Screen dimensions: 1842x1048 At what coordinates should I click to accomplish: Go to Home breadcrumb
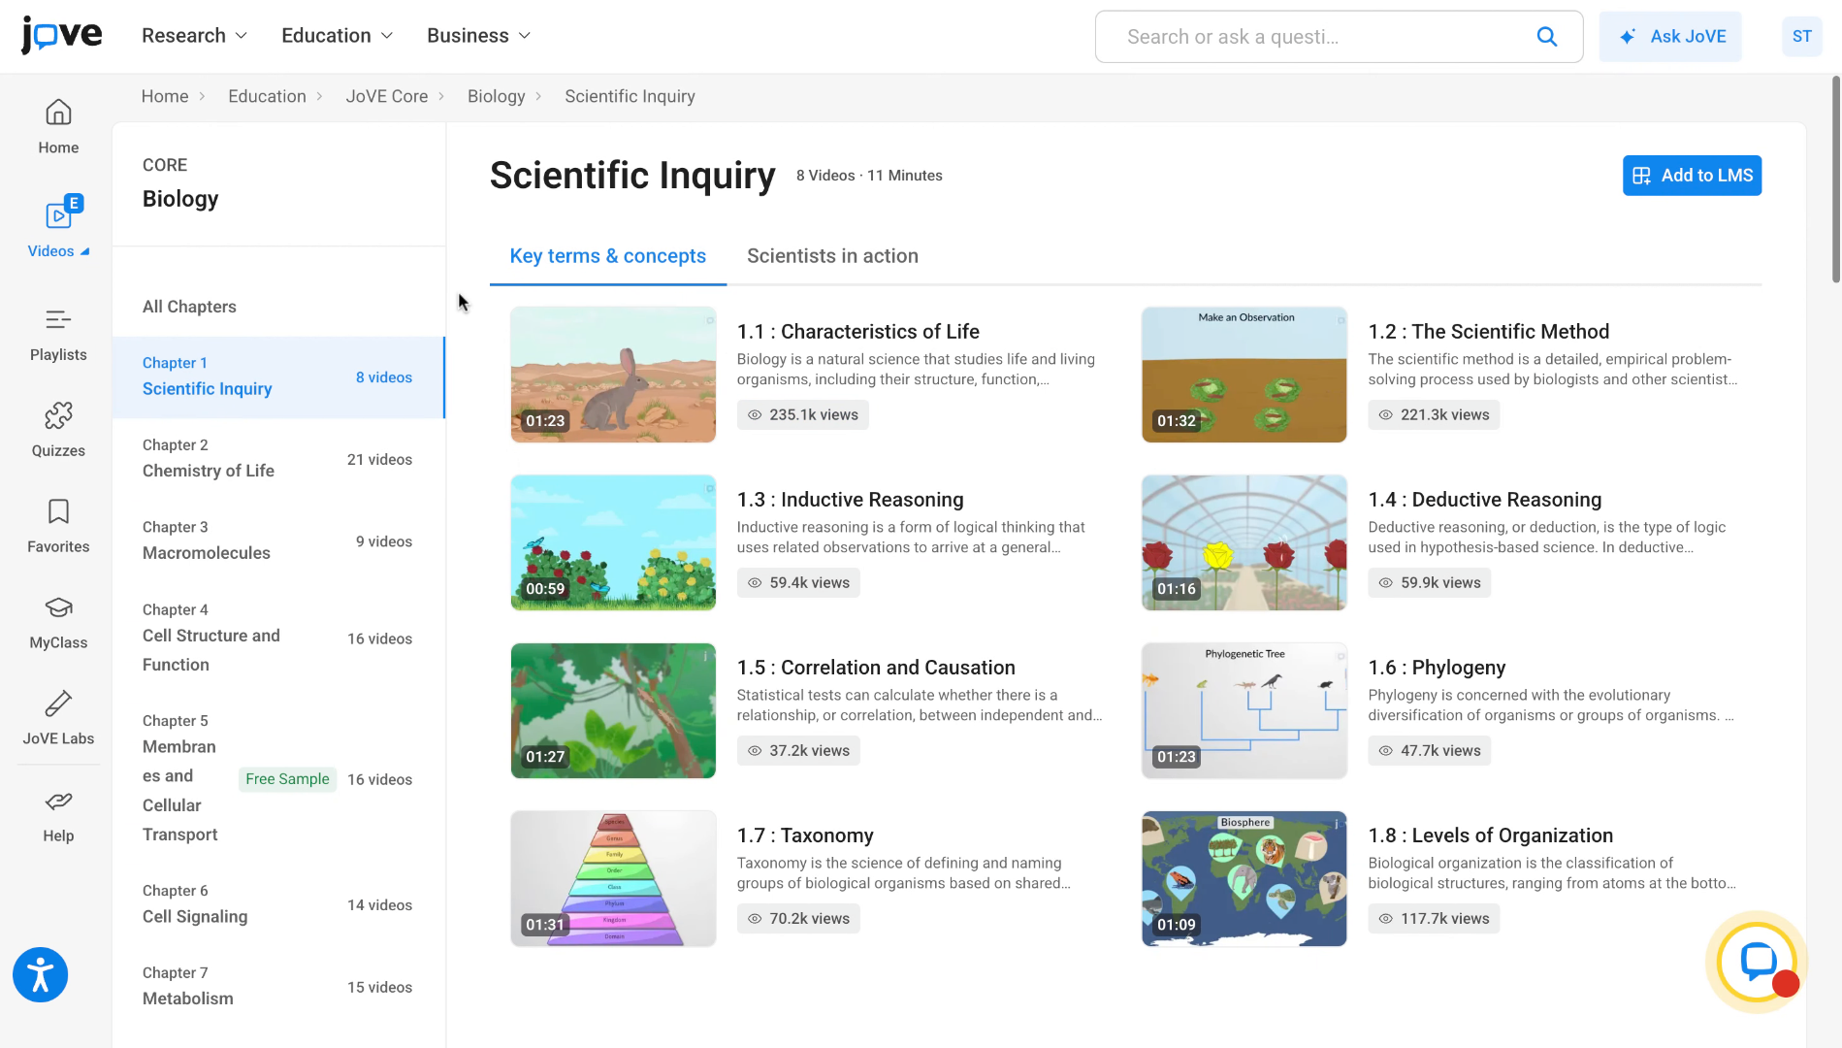click(x=165, y=96)
